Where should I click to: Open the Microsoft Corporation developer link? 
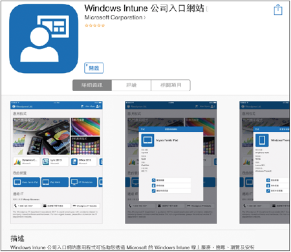click(x=113, y=17)
